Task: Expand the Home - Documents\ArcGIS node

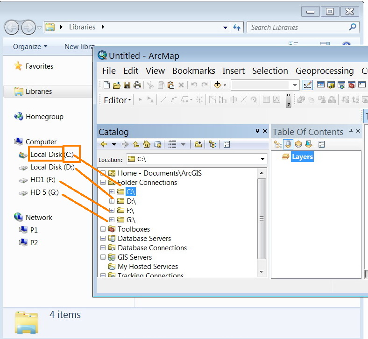Action: pyautogui.click(x=103, y=173)
